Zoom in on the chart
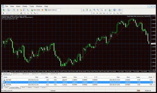 pyautogui.click(x=94, y=10)
